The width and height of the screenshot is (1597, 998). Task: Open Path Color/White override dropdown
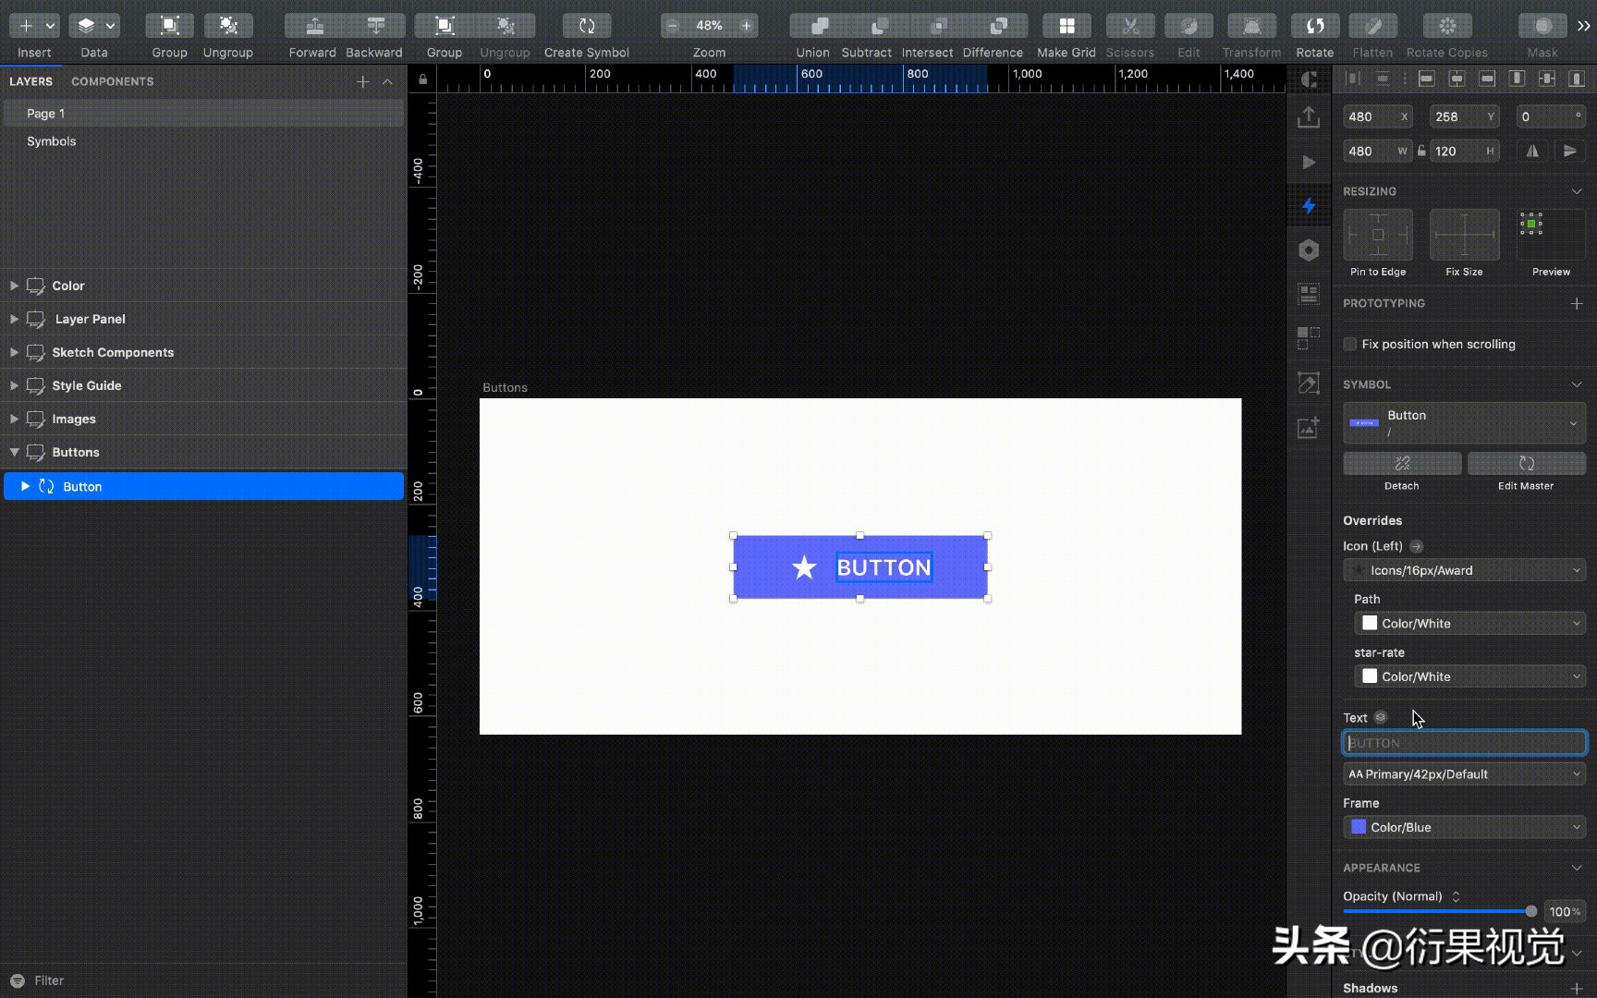point(1469,624)
